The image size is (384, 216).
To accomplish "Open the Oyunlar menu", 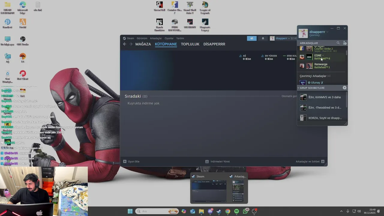I will pyautogui.click(x=169, y=38).
